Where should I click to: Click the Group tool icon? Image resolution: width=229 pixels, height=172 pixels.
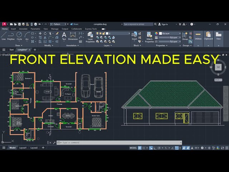[185, 36]
